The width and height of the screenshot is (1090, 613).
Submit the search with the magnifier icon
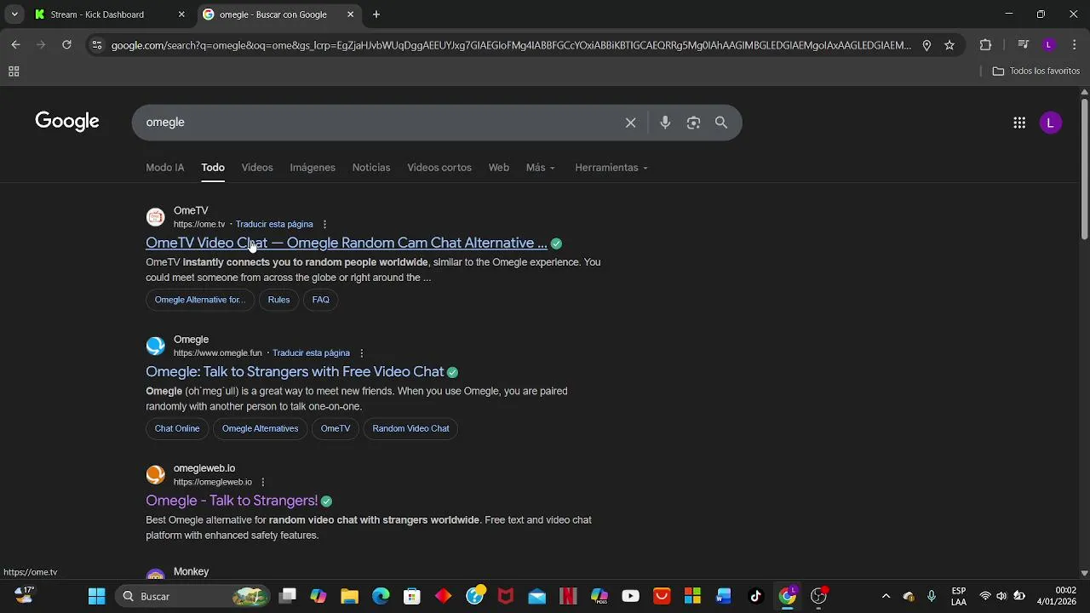click(721, 123)
